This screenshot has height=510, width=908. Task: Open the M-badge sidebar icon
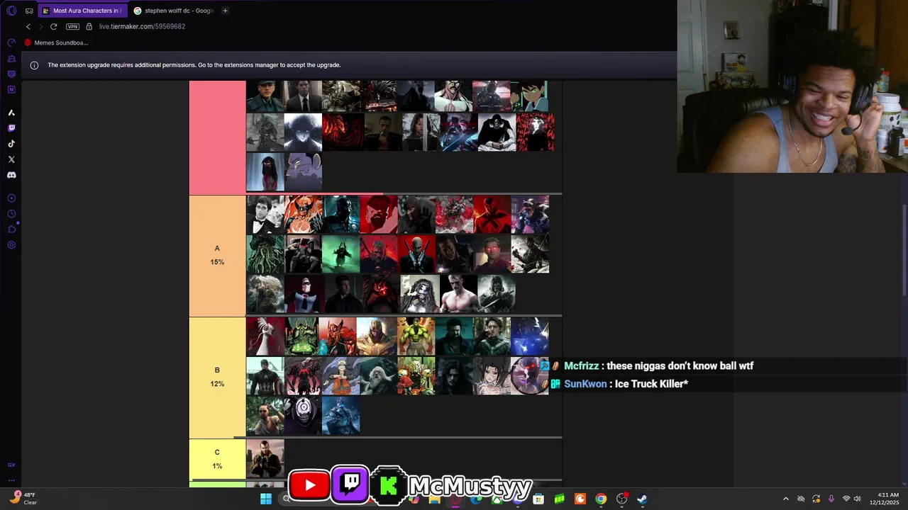click(x=11, y=90)
